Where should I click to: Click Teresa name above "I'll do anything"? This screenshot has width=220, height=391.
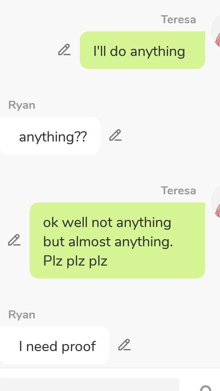click(x=178, y=20)
